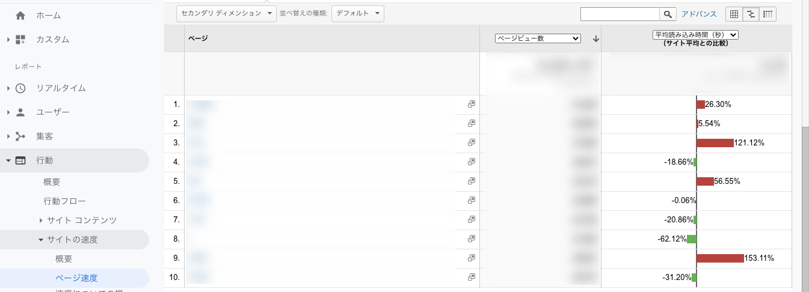Open the セカンダリ ディメンション dropdown
Image resolution: width=809 pixels, height=292 pixels.
pos(226,14)
